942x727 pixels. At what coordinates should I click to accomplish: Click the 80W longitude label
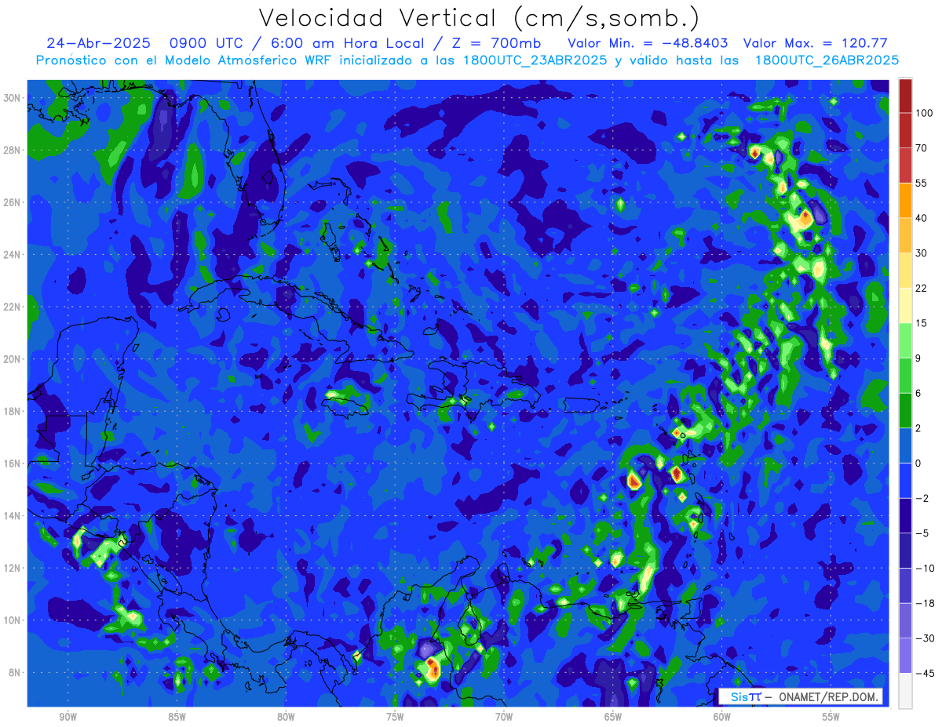[x=286, y=716]
